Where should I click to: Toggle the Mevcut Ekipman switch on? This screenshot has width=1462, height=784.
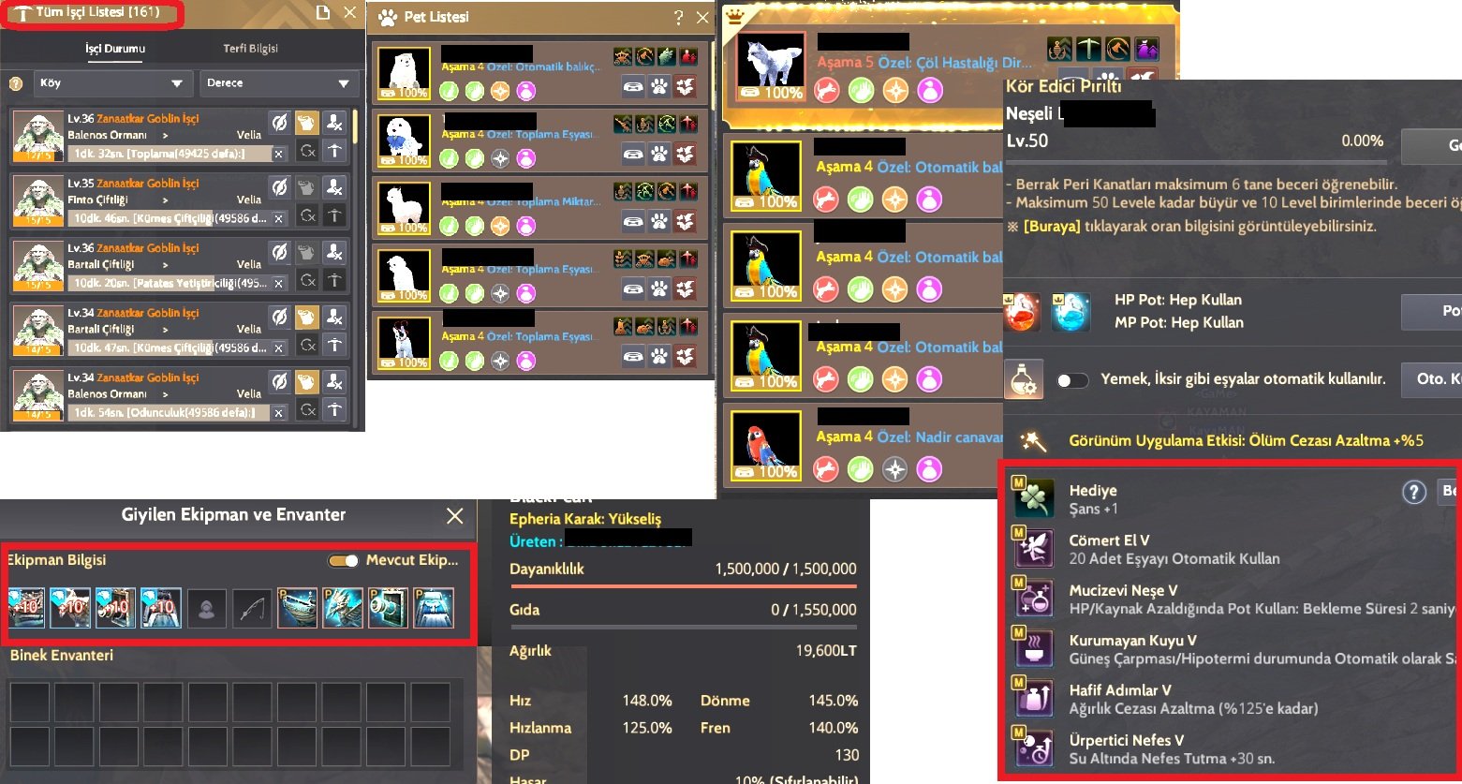343,561
